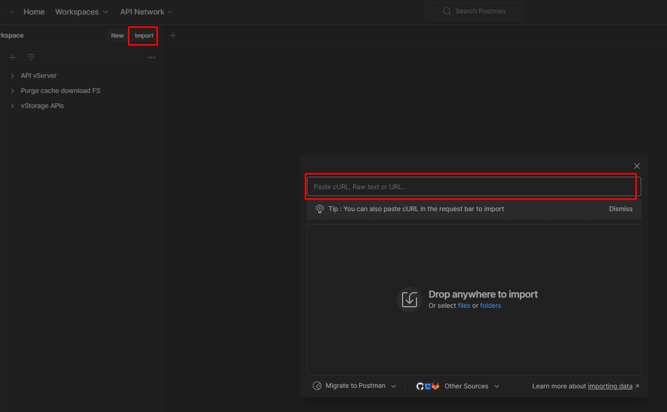The image size is (667, 412).
Task: Expand the API vServer collection chevron
Action: (x=12, y=76)
